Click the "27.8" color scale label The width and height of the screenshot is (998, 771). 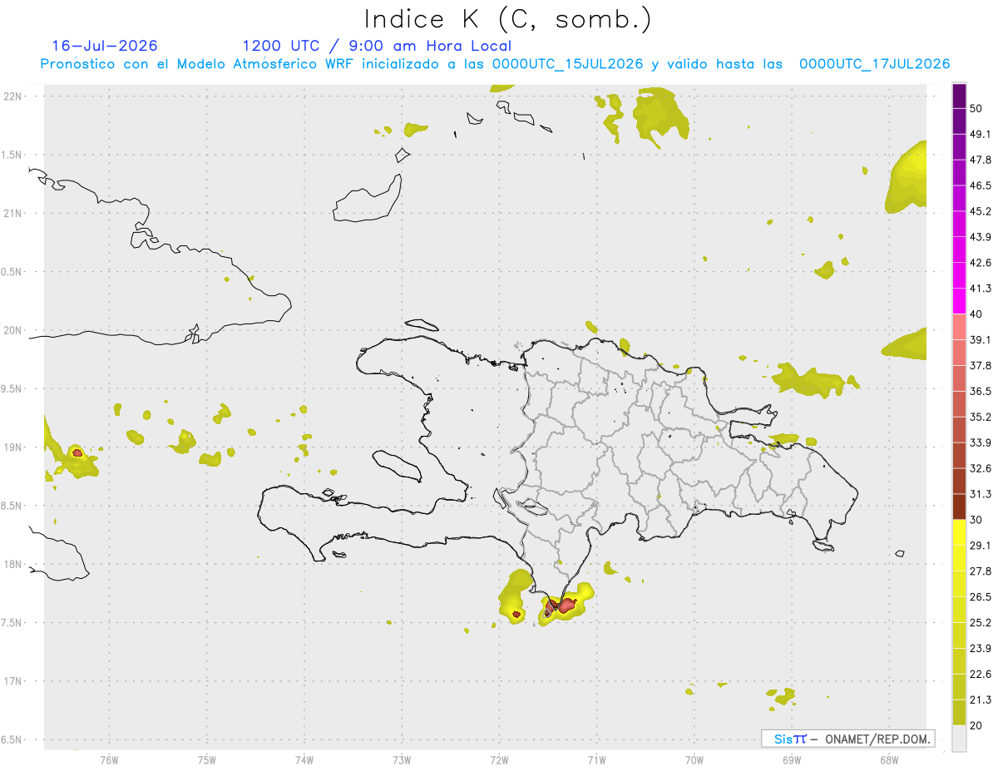pos(981,571)
